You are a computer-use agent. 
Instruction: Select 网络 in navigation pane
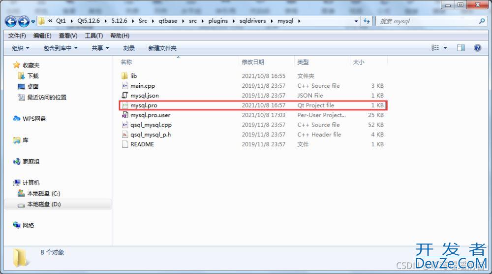click(x=28, y=225)
